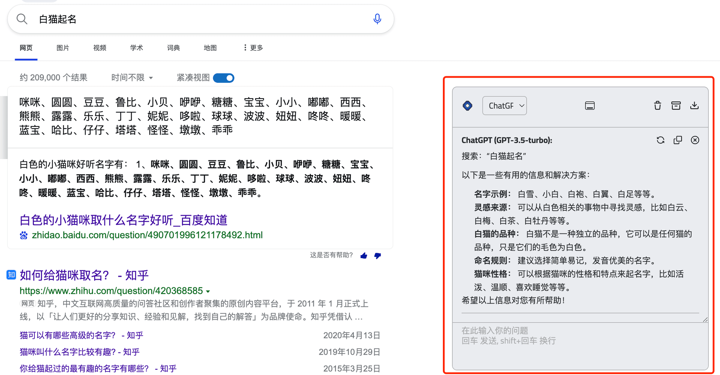The height and width of the screenshot is (375, 720).
Task: Open the 百度知道 white cat naming result
Action: click(x=123, y=220)
